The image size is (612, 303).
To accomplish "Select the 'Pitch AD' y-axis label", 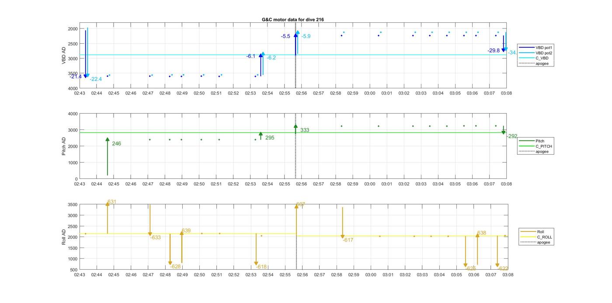I will [x=64, y=146].
